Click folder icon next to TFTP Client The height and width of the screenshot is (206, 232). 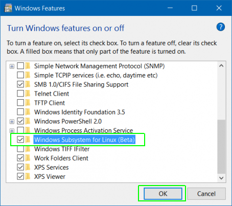click(28, 103)
